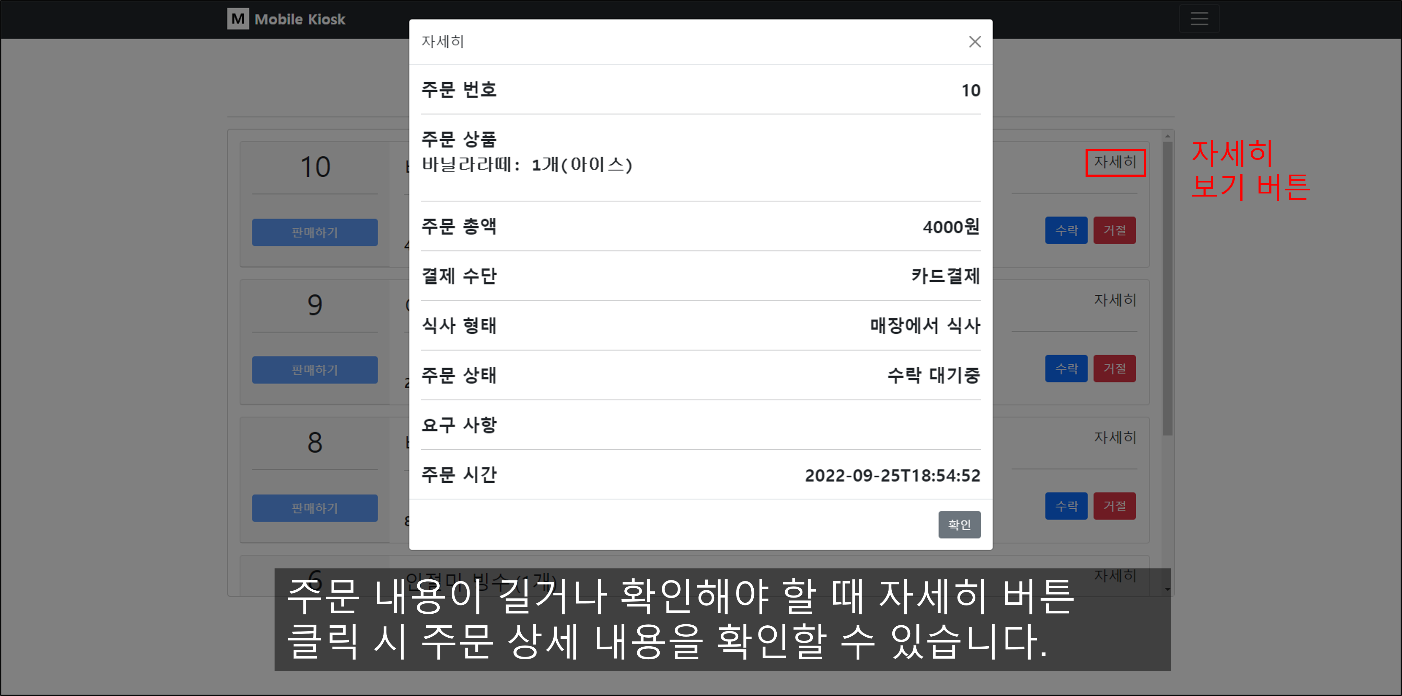Accept order 10 with the 수락 button
Image resolution: width=1402 pixels, height=696 pixels.
(x=1066, y=230)
